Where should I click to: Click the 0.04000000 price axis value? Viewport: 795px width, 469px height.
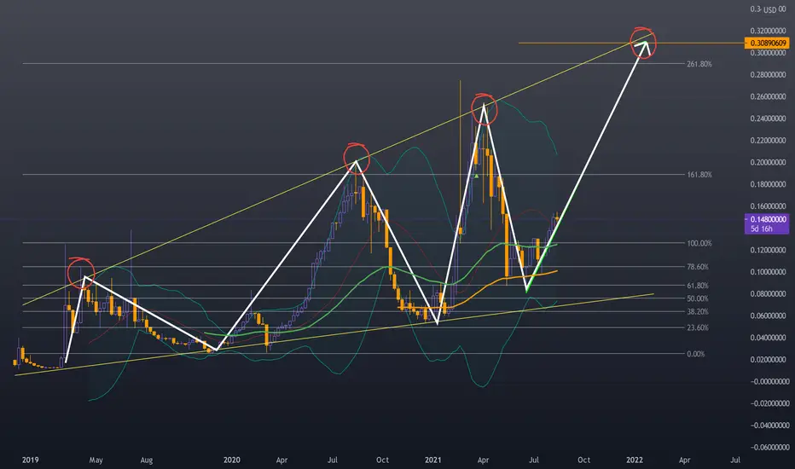coord(768,337)
